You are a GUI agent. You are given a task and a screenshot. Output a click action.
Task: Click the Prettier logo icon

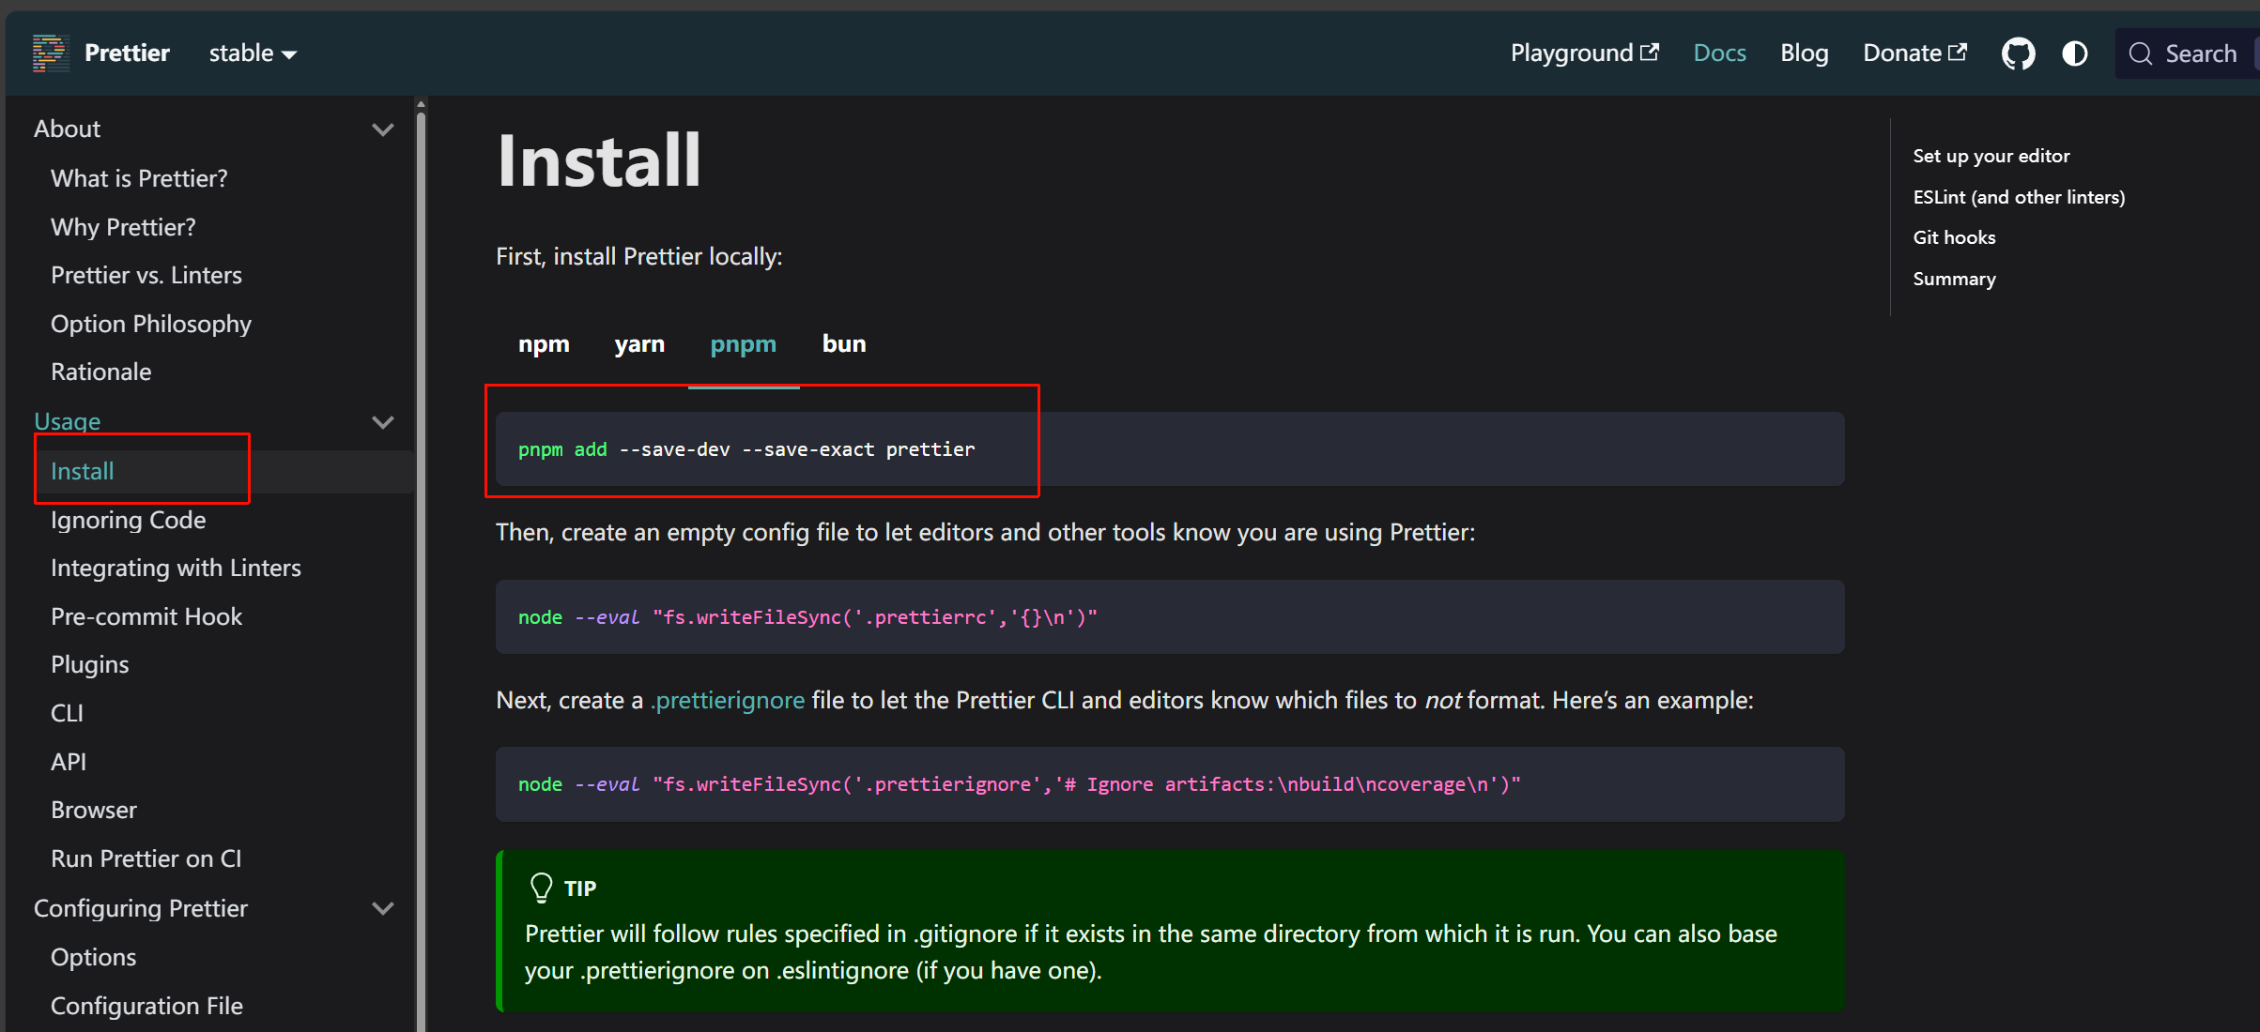click(x=50, y=53)
